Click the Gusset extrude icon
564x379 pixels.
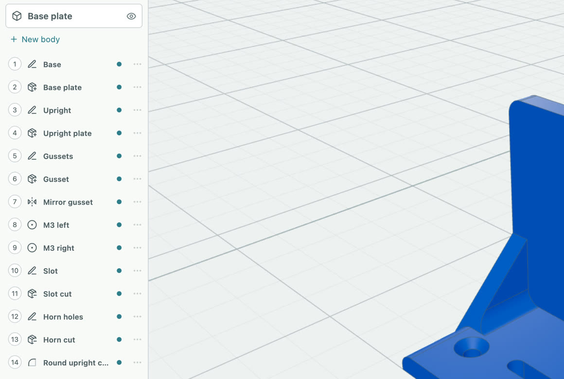coord(32,179)
